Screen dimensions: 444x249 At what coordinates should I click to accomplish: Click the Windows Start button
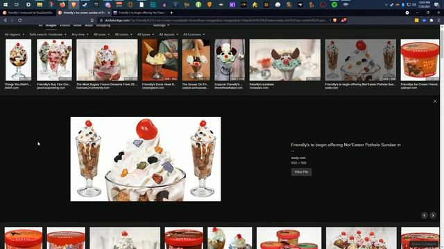tap(6, 5)
